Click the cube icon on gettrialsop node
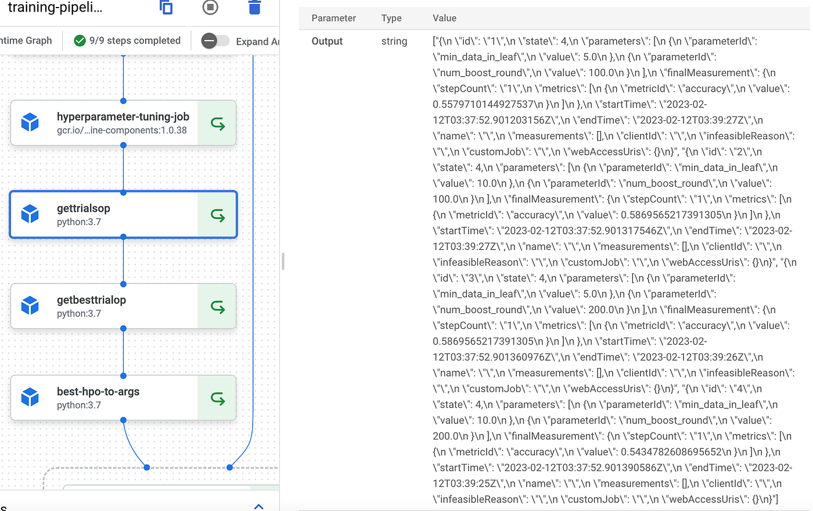Viewport: 813px width, 511px height. (x=30, y=214)
